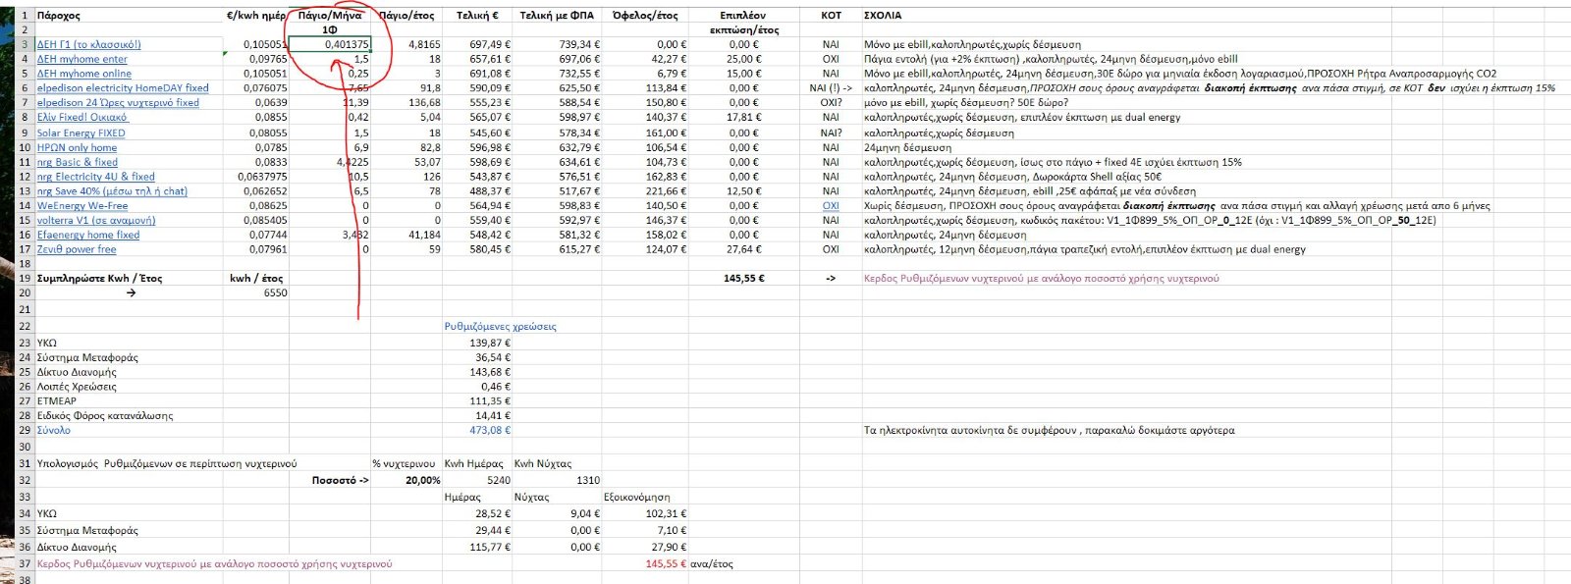Select the 111,35 € ΕΤΜΕΑΡ value cell
The height and width of the screenshot is (584, 1571).
pos(478,401)
